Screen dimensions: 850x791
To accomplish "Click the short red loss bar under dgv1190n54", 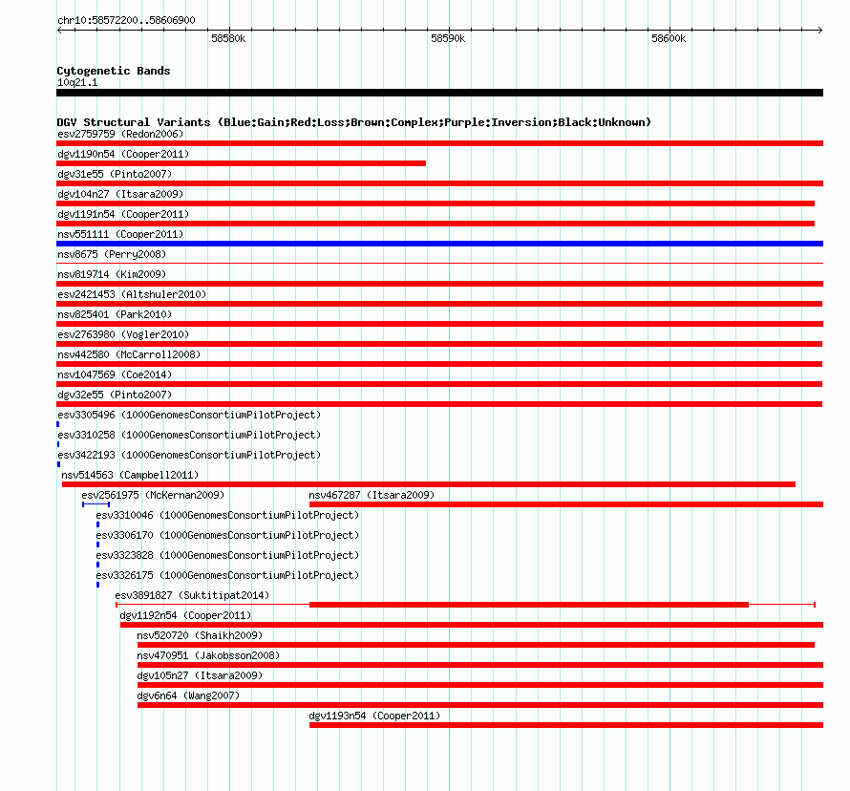I will click(x=242, y=163).
